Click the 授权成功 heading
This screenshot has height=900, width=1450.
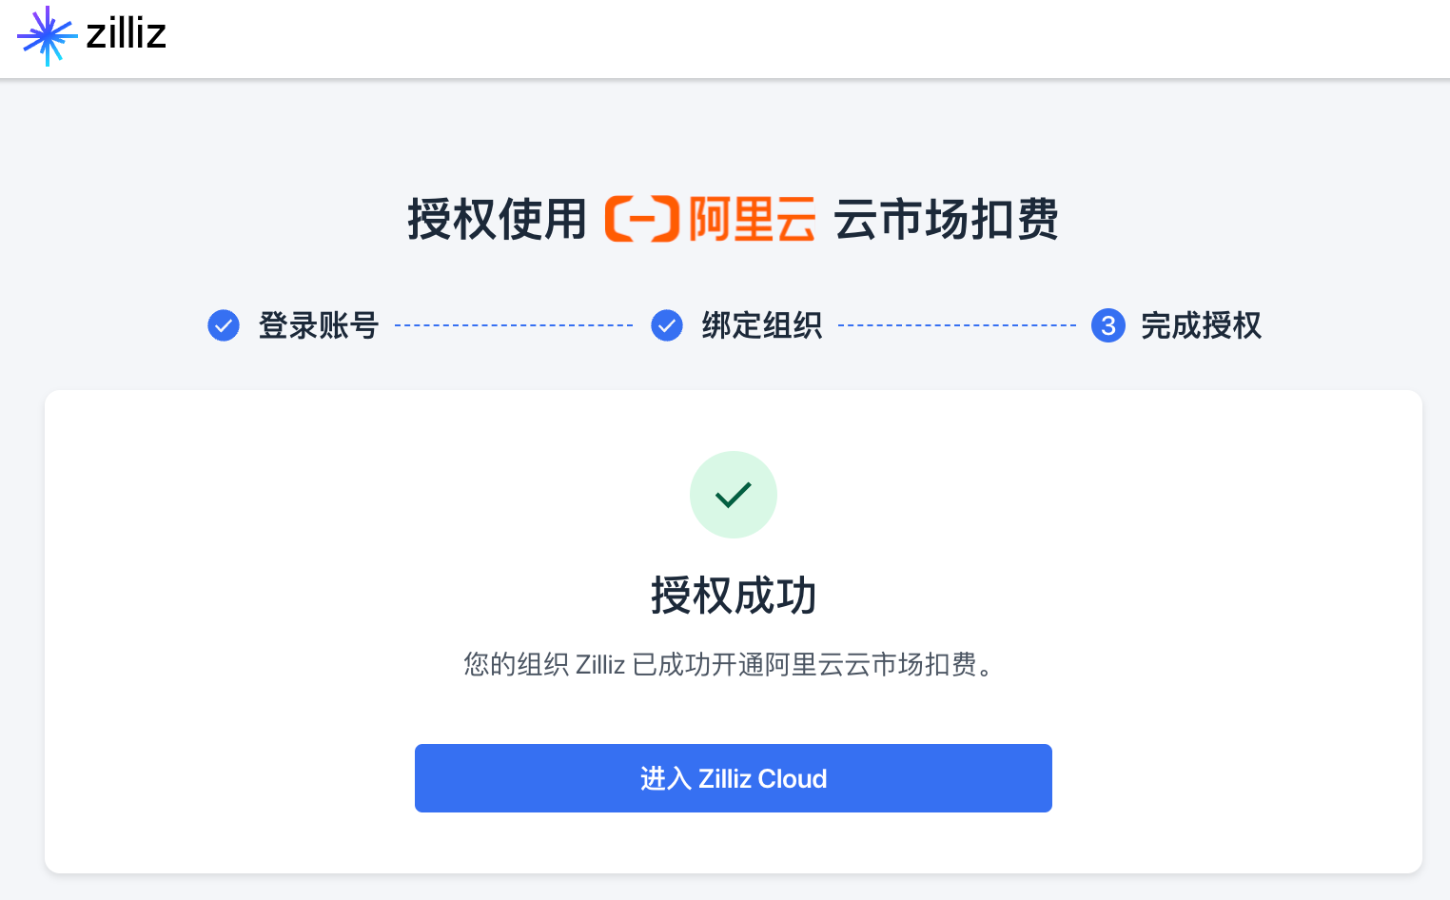coord(734,596)
